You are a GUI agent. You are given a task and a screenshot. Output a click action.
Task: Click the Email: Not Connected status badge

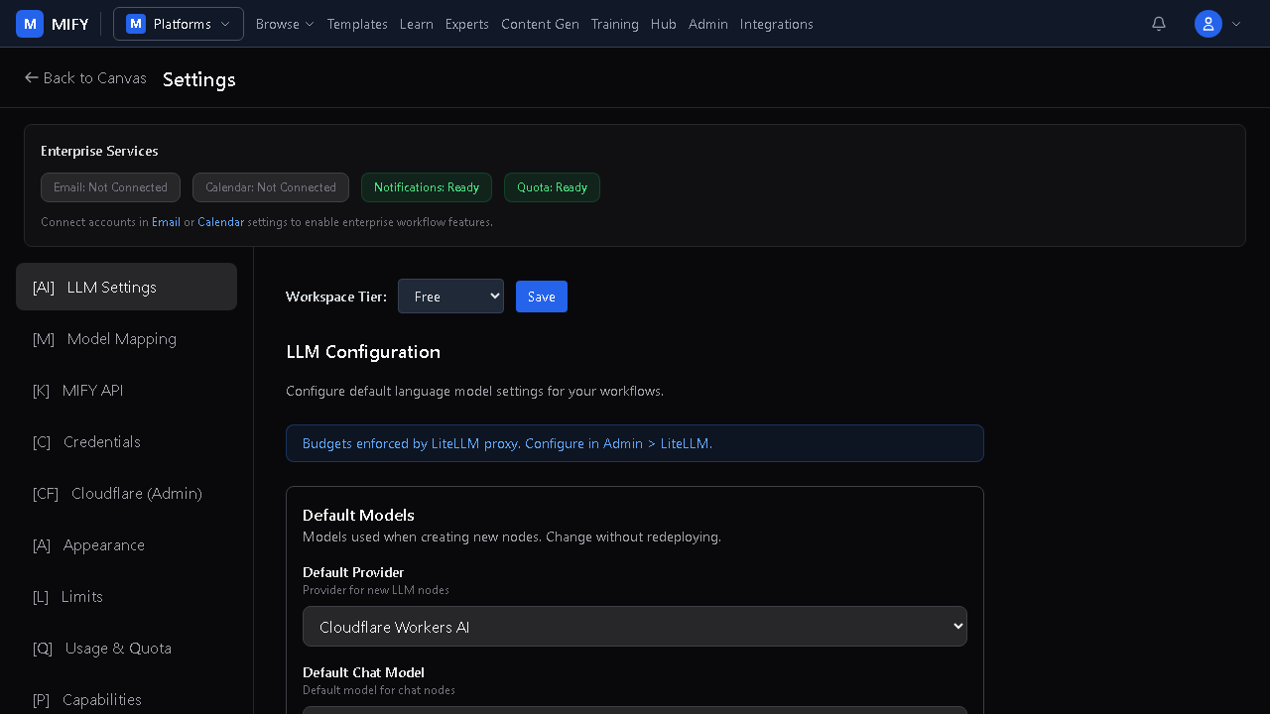[x=110, y=187]
